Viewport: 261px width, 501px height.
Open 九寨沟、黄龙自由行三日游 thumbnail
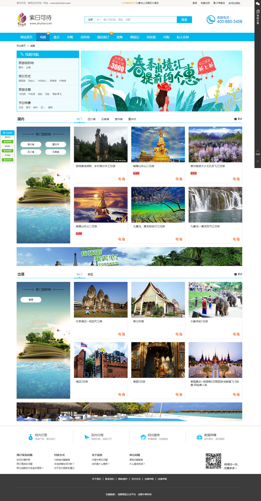tap(158, 205)
